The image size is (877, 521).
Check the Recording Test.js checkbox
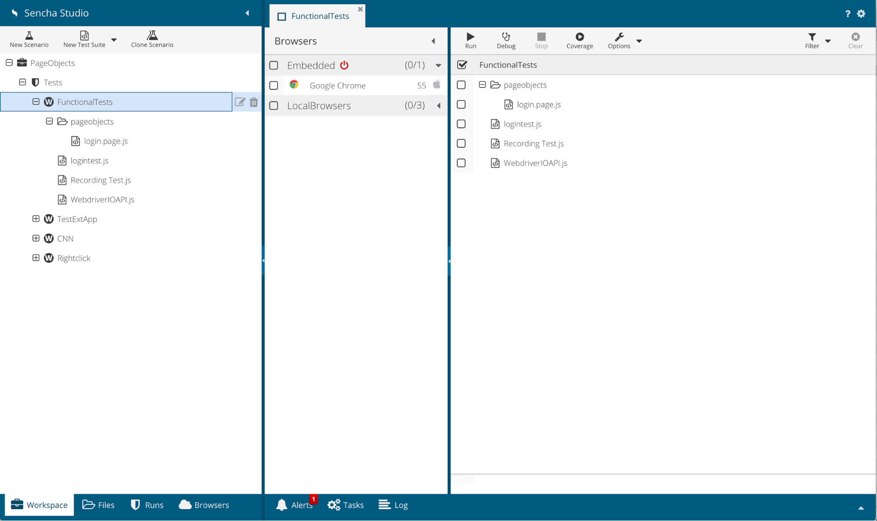tap(461, 143)
